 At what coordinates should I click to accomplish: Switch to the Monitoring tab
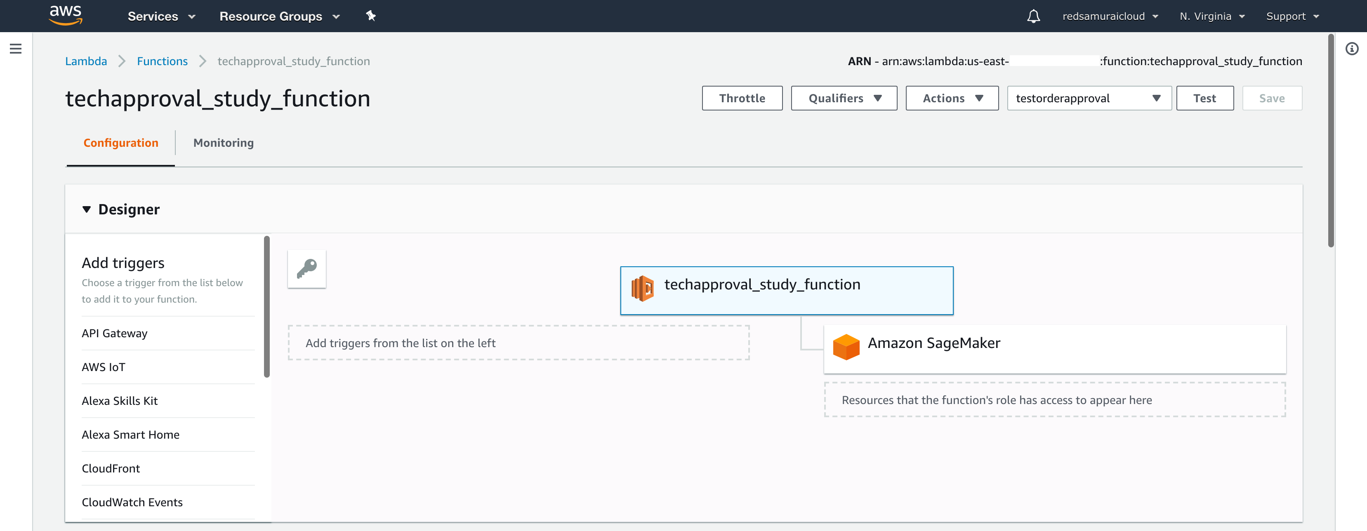click(223, 143)
